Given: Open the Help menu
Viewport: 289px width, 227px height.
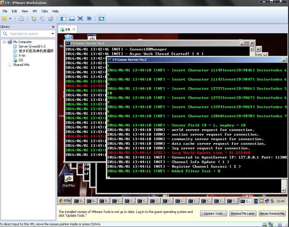Looking at the screenshot, I should coord(55,11).
